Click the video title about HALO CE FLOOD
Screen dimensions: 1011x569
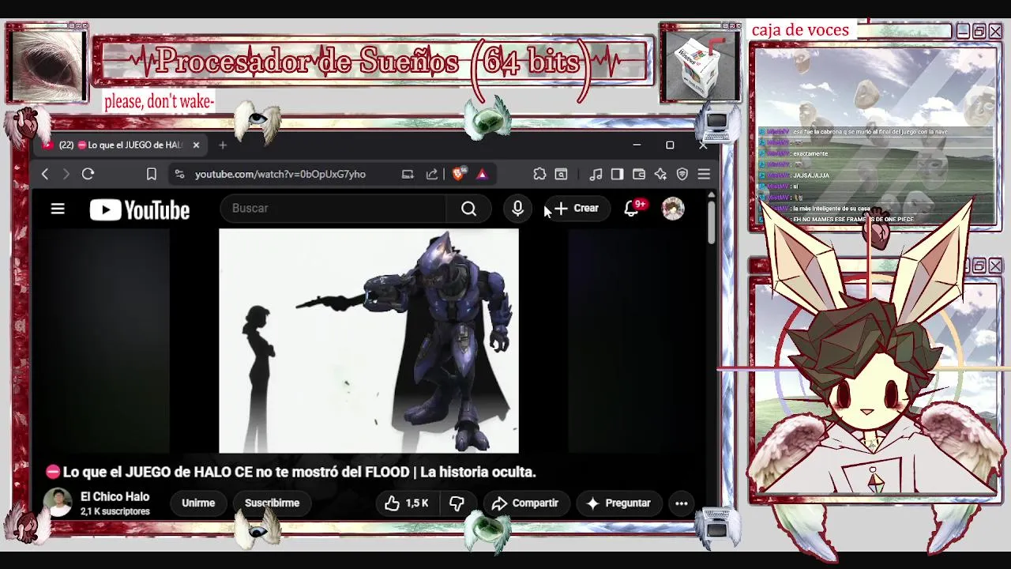pos(299,472)
